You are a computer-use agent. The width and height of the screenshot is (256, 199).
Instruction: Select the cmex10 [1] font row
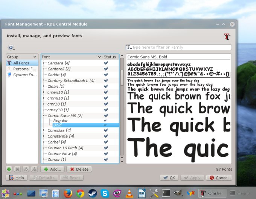(x=80, y=92)
